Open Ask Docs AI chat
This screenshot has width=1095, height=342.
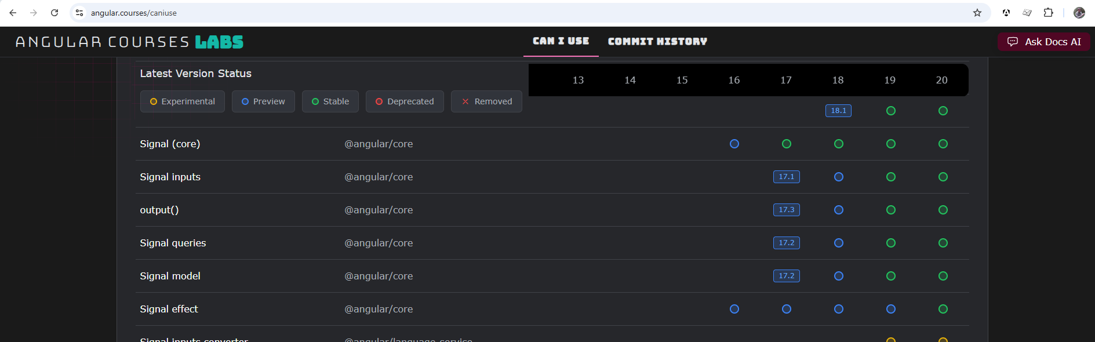coord(1044,42)
